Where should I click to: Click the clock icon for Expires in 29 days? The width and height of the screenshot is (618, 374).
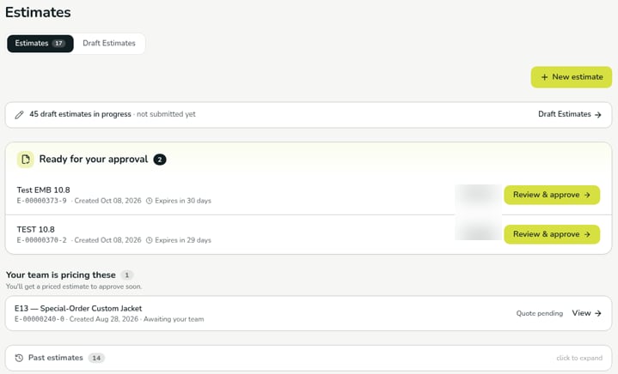point(150,240)
